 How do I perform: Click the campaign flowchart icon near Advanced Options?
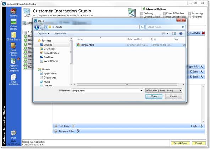132,13
